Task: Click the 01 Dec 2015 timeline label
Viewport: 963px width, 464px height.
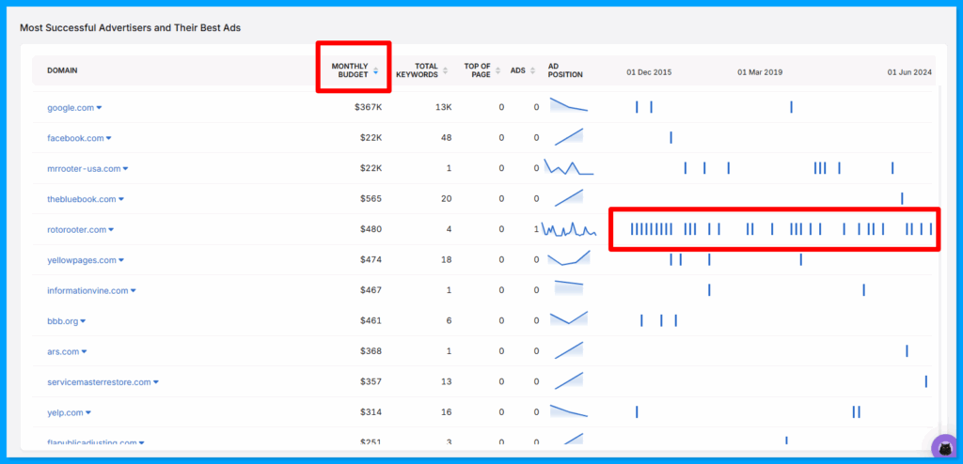Action: (x=649, y=72)
